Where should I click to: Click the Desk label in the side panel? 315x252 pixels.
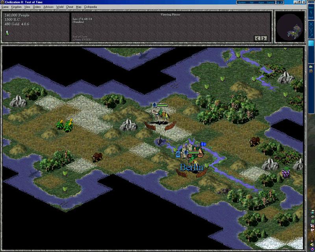(311, 18)
